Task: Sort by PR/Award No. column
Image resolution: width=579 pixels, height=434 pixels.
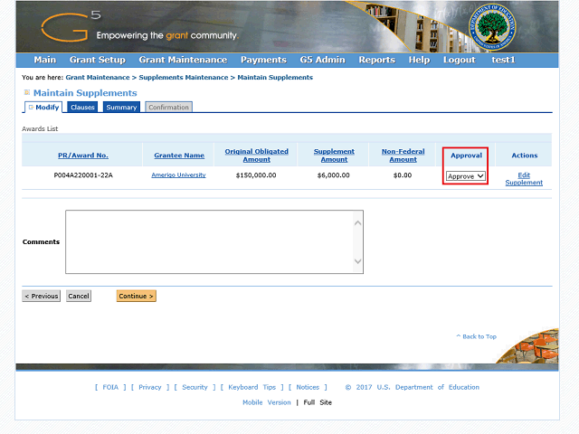Action: pyautogui.click(x=83, y=156)
